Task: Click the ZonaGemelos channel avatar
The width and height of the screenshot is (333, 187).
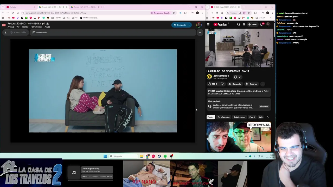Action: click(209, 77)
